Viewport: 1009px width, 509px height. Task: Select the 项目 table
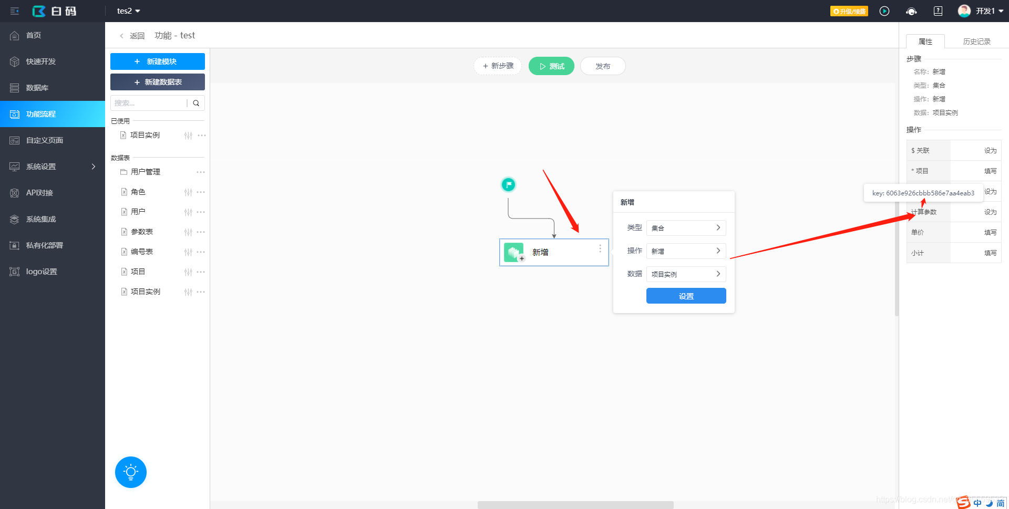tap(138, 272)
